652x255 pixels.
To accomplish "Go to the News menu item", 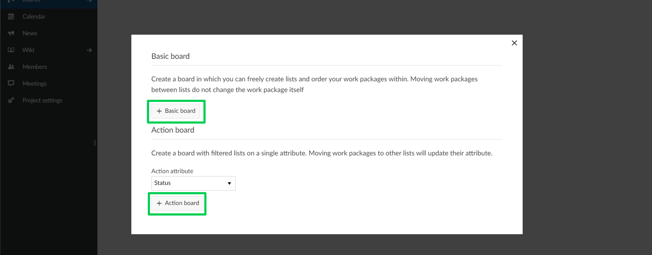I will (30, 33).
